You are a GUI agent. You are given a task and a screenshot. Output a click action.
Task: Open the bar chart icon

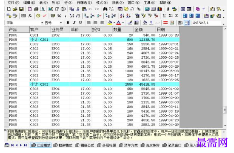coord(160,9)
